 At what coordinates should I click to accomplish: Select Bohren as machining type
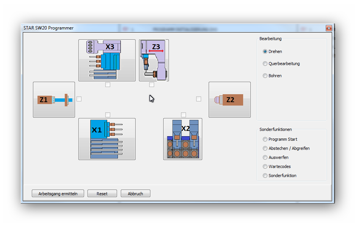pyautogui.click(x=265, y=76)
